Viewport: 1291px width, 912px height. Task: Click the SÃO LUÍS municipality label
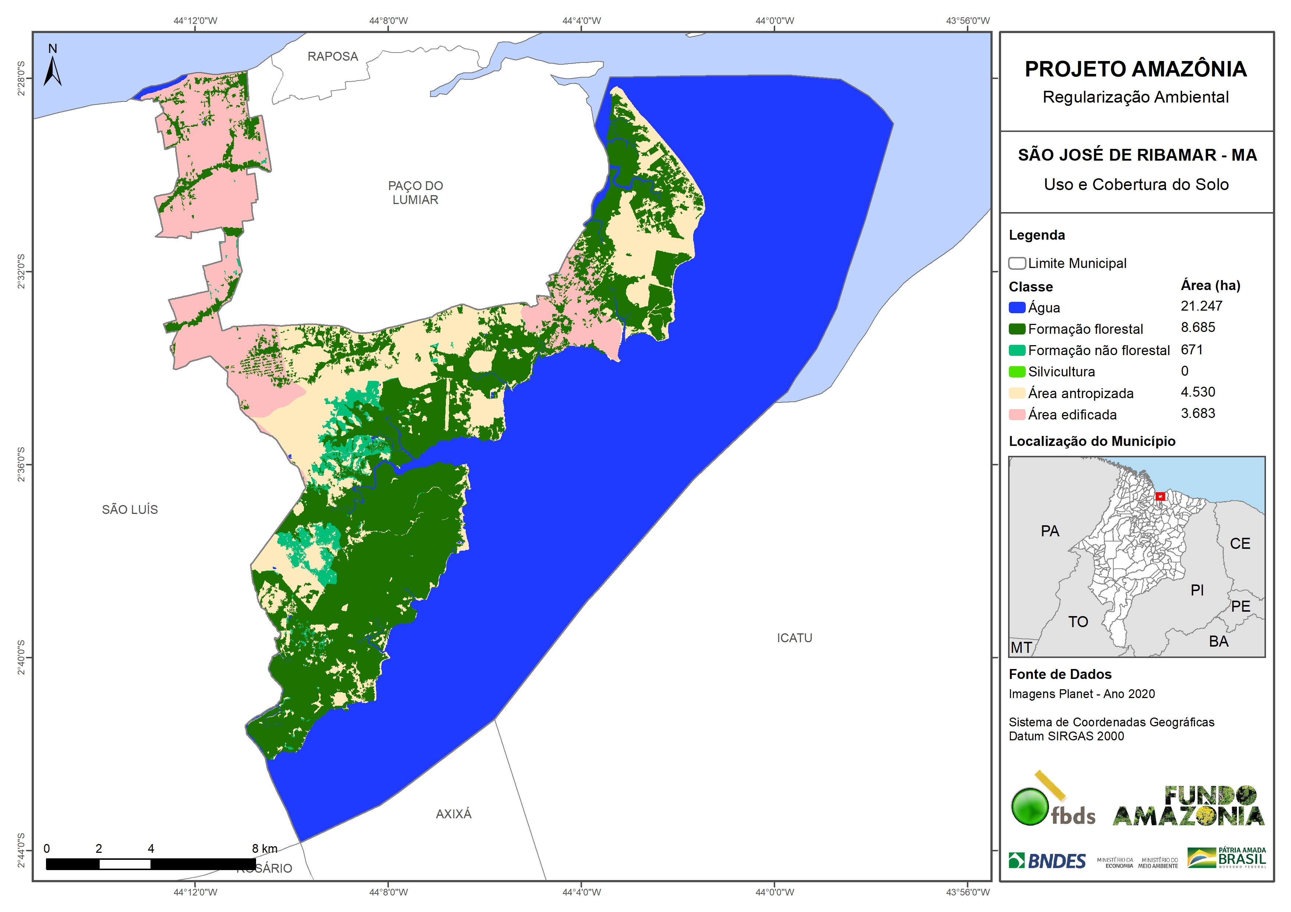130,509
